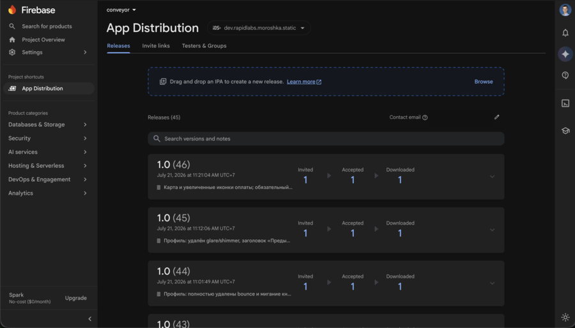Open the Cloud Shell terminal icon
This screenshot has height=328, width=575.
[565, 103]
